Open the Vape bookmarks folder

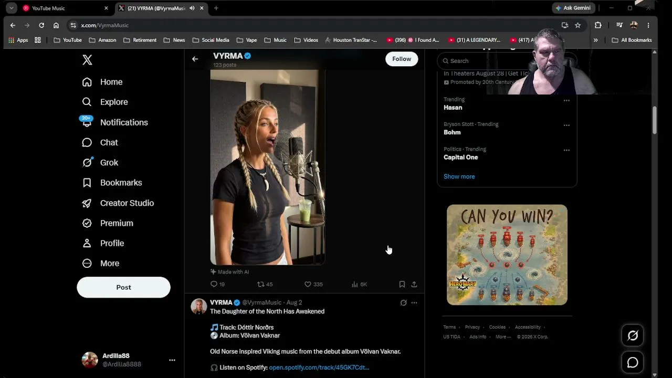pos(247,40)
